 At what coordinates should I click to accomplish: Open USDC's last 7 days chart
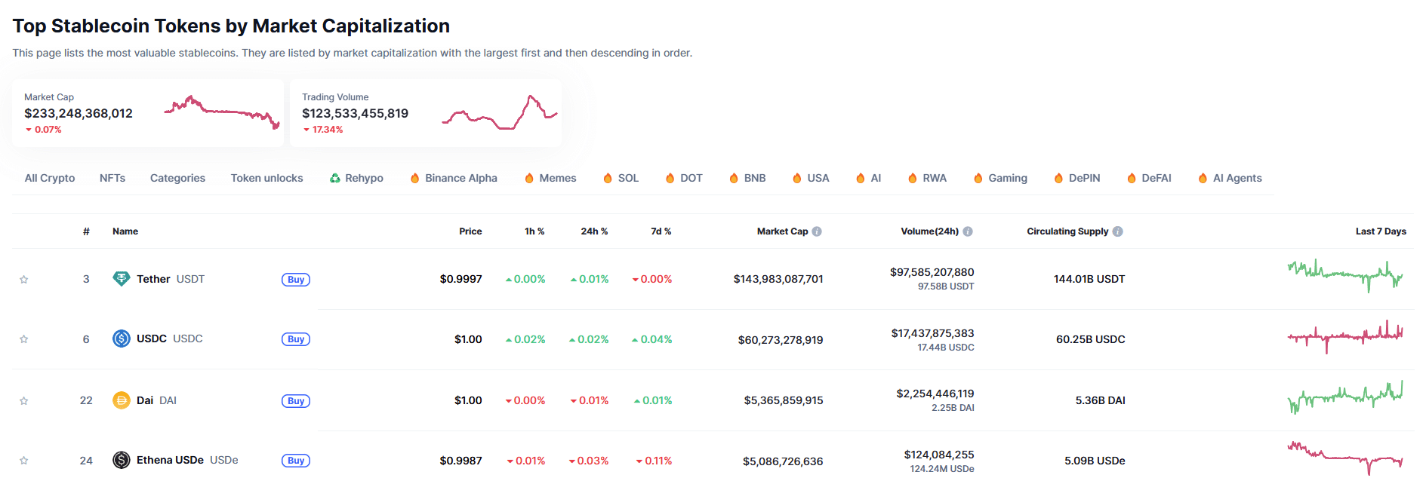pyautogui.click(x=1345, y=336)
